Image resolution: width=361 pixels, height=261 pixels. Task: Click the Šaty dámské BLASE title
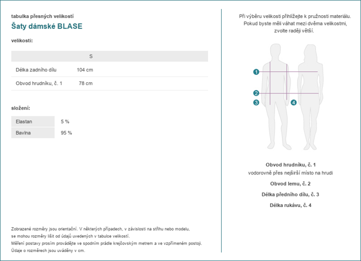point(47,26)
